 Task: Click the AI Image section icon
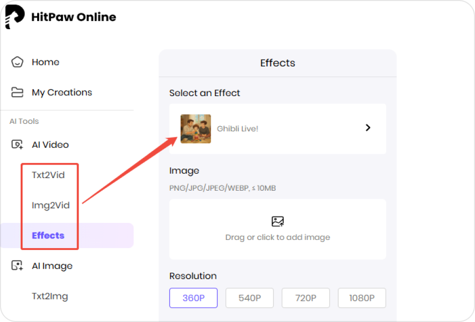(x=18, y=266)
